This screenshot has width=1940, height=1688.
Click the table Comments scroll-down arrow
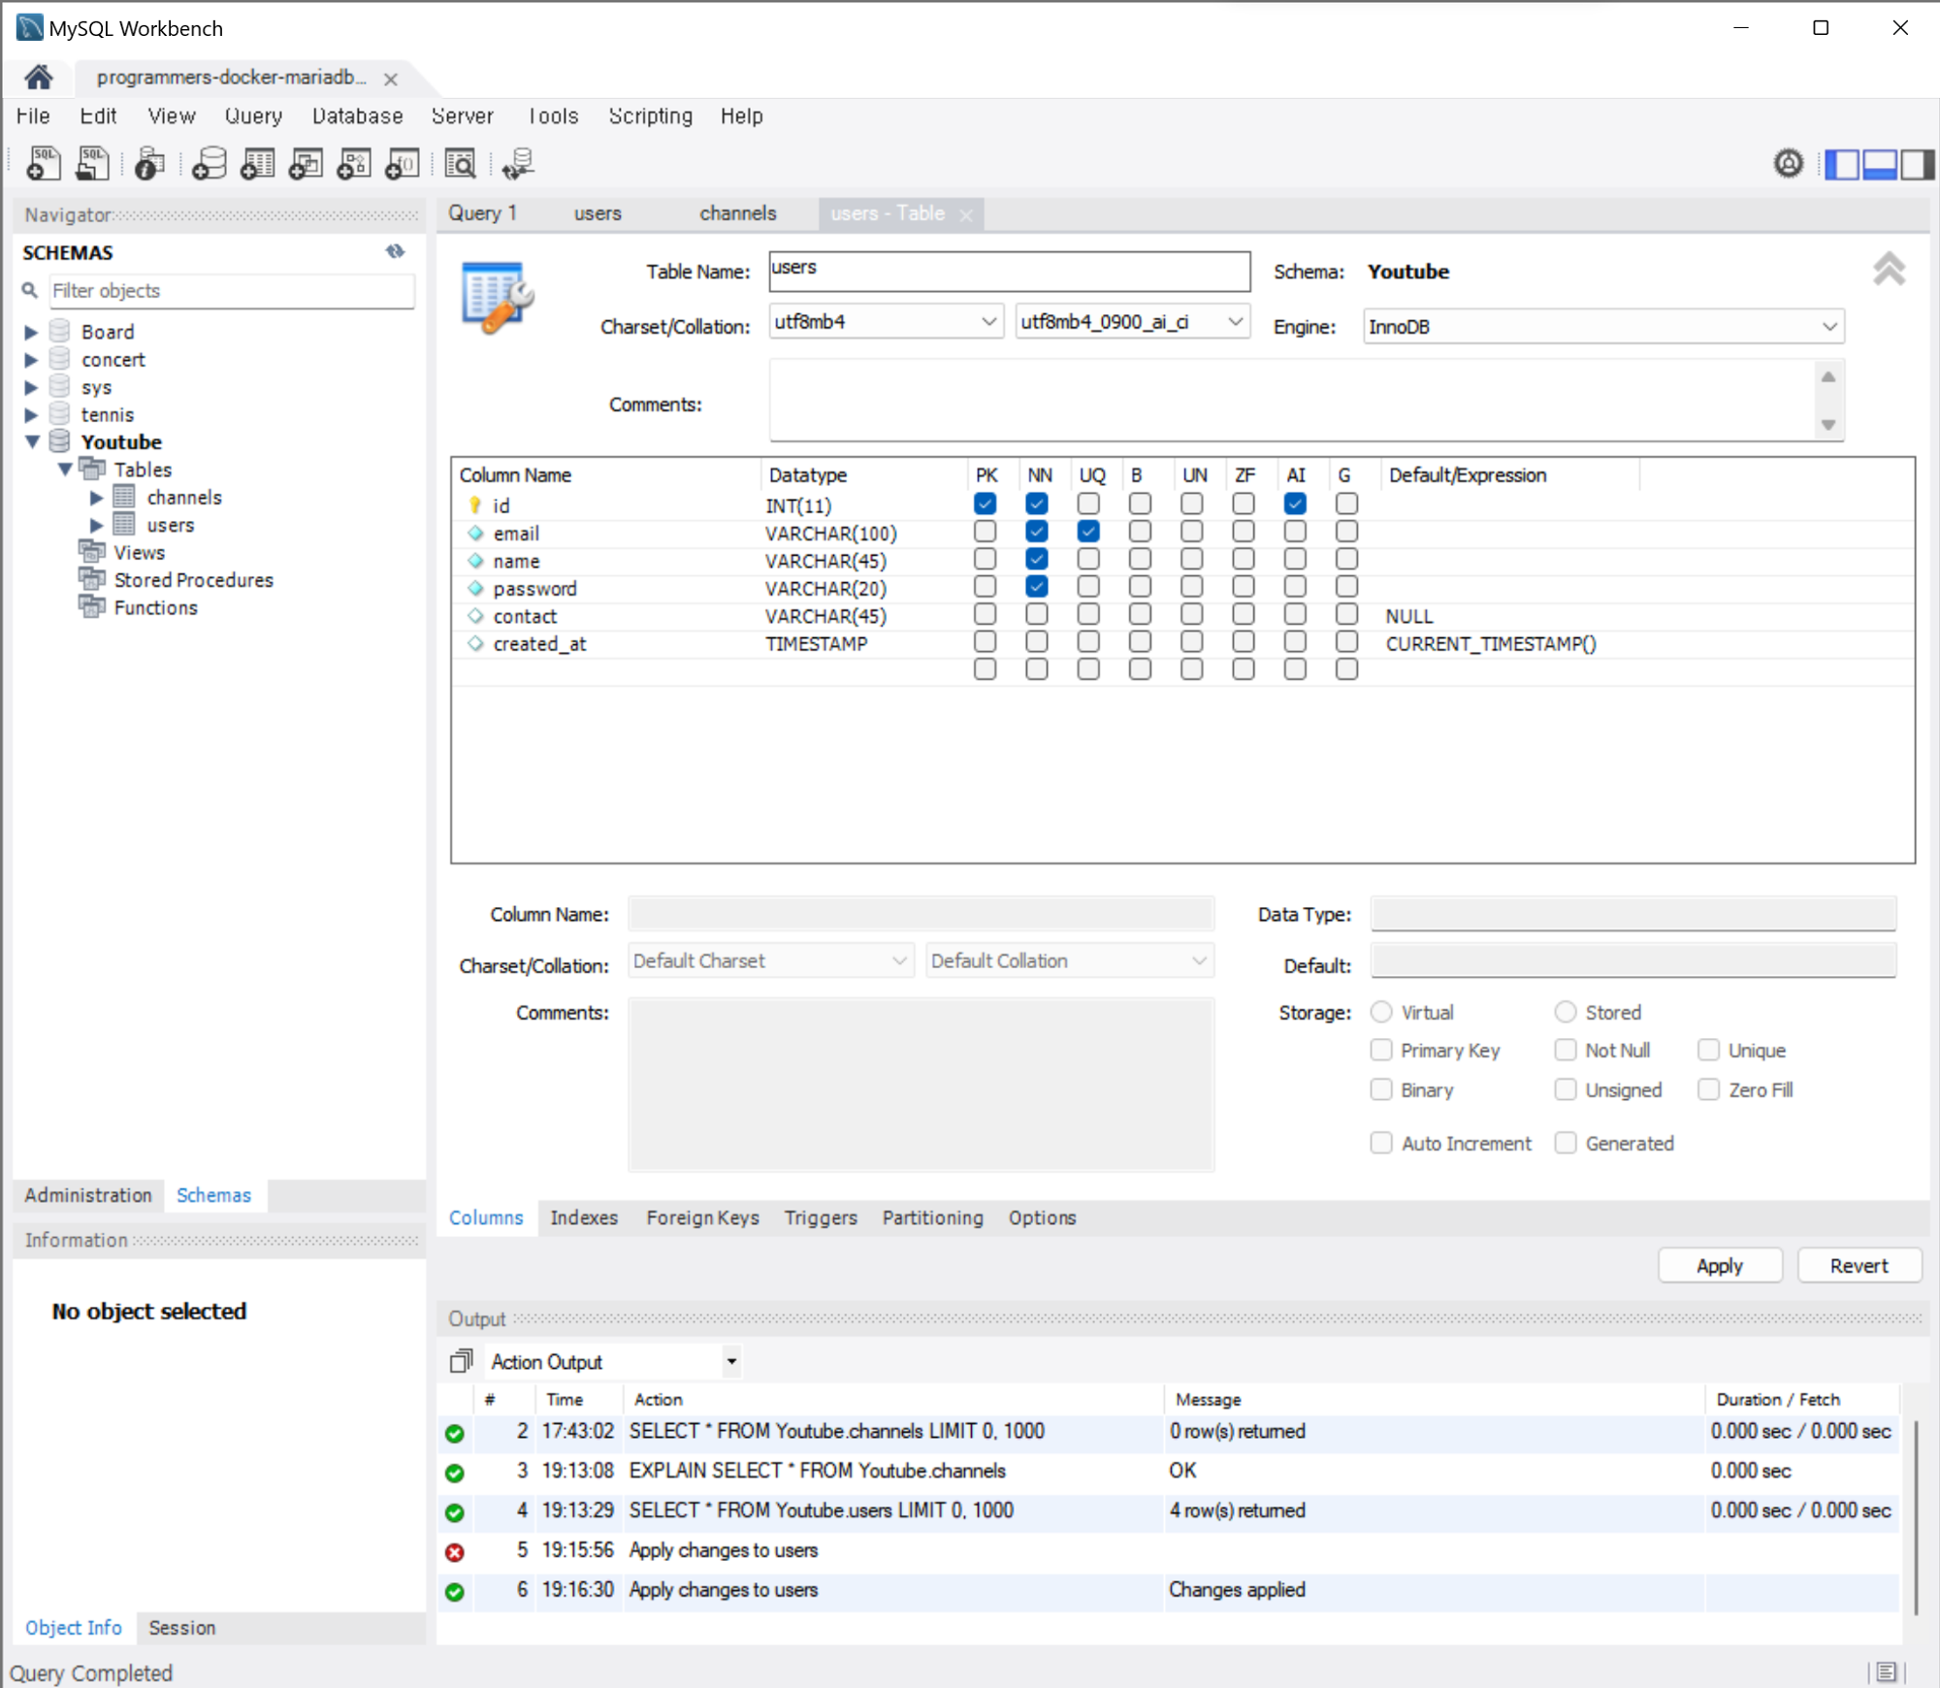point(1828,425)
